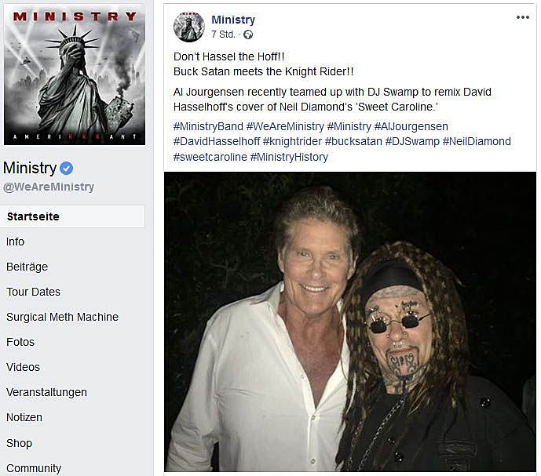The width and height of the screenshot is (541, 476).
Task: Open Tour Dates in sidebar
Action: pos(33,292)
